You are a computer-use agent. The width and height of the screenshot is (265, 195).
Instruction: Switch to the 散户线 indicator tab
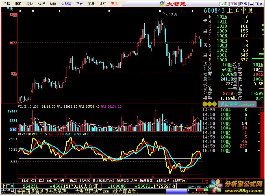84,181
